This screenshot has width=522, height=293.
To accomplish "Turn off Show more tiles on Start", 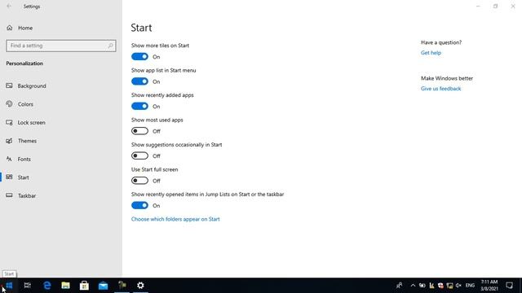I will coord(139,56).
